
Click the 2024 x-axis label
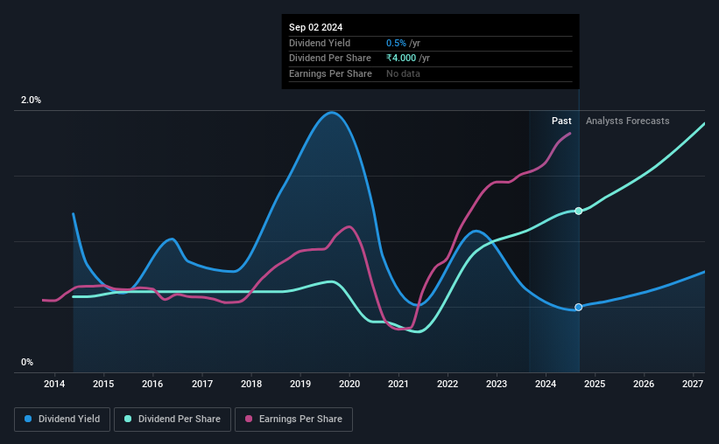tap(546, 384)
